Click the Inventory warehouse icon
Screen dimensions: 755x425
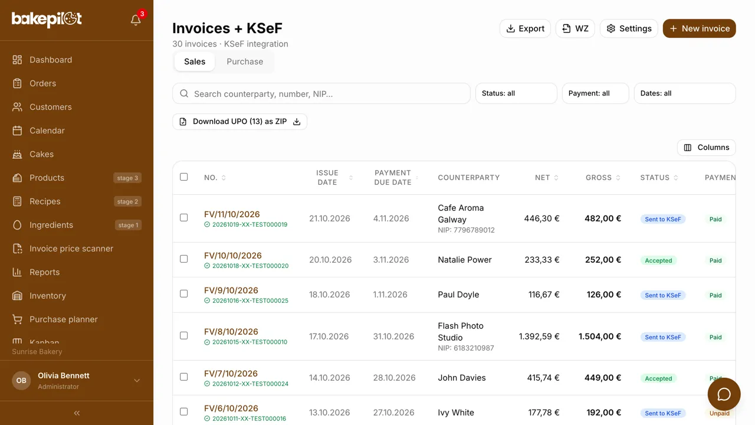click(x=18, y=296)
